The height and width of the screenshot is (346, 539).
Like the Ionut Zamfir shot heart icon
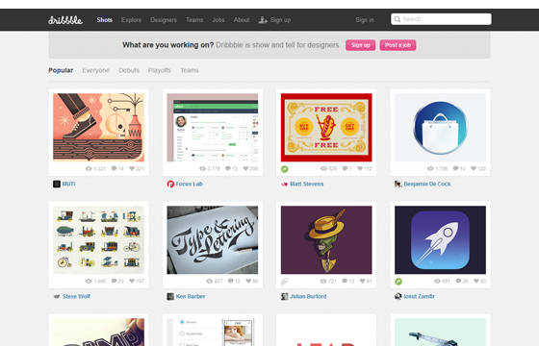click(x=476, y=281)
